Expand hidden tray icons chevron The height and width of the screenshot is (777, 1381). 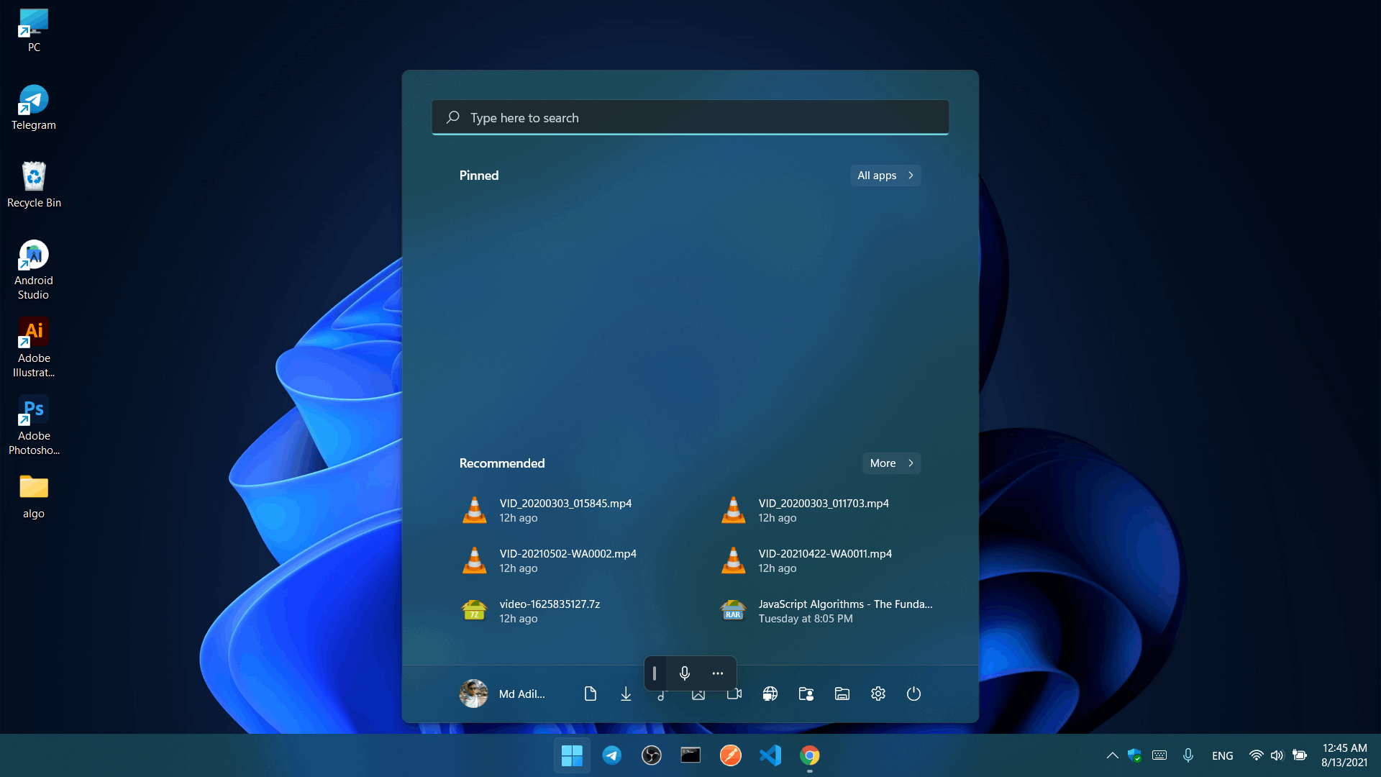point(1112,755)
